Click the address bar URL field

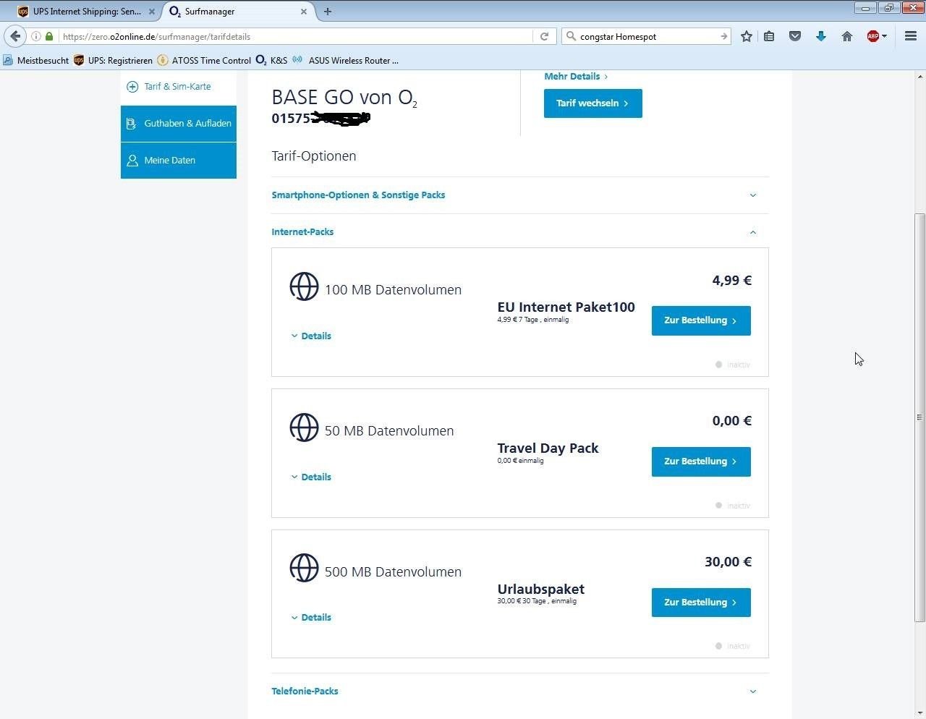pos(297,36)
